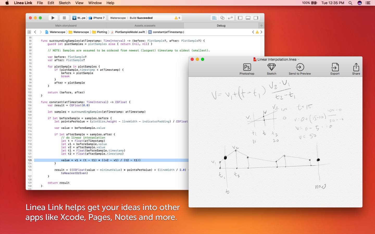Open the Help menu
The image size is (375, 234).
(x=110, y=3)
